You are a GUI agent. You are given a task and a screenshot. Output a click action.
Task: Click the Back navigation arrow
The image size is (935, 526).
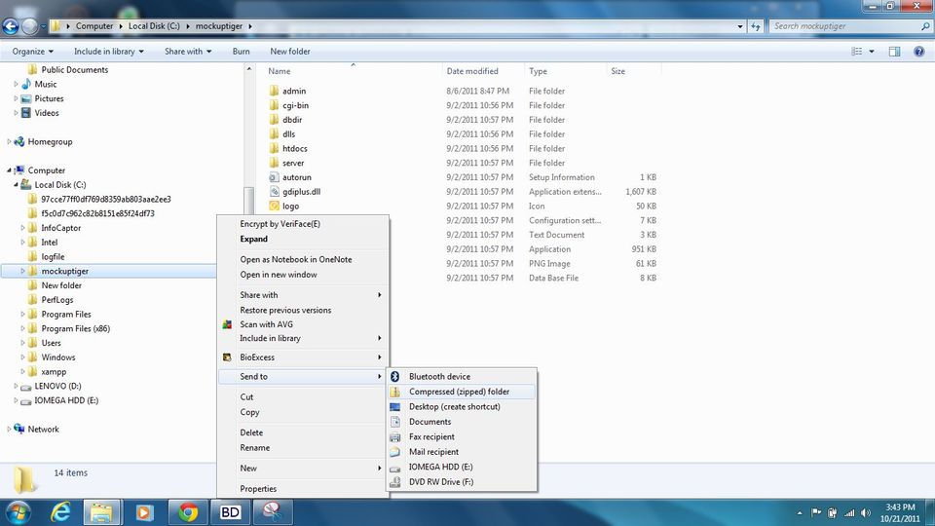(11, 26)
